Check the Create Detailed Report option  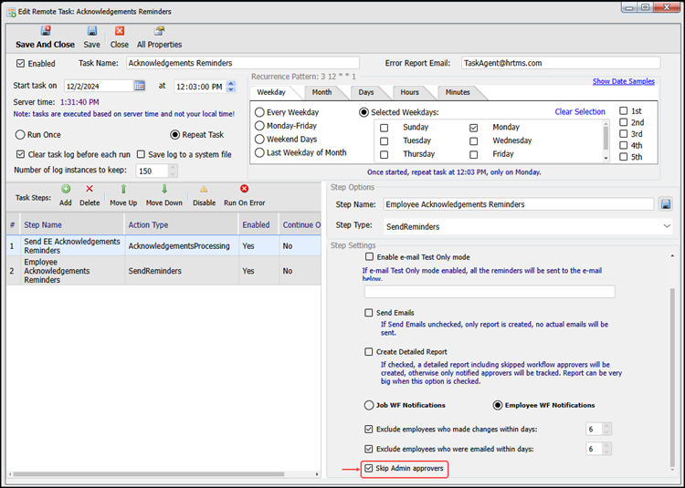[x=369, y=352]
